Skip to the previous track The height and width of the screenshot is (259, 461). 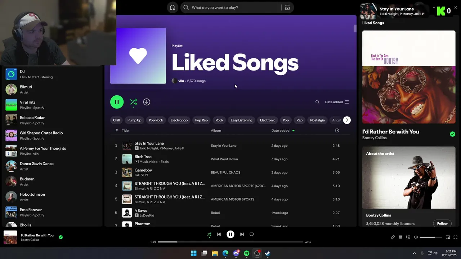pyautogui.click(x=219, y=234)
